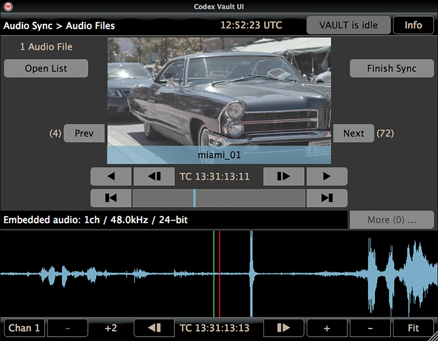438x341 pixels.
Task: Decrease gain with left minus button
Action: [68, 328]
